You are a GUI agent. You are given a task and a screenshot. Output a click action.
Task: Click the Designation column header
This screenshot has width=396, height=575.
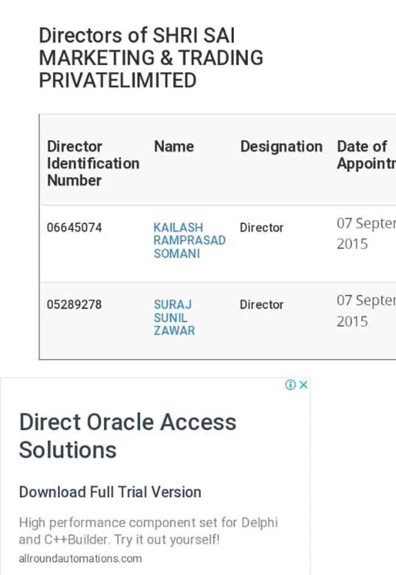[x=281, y=146]
